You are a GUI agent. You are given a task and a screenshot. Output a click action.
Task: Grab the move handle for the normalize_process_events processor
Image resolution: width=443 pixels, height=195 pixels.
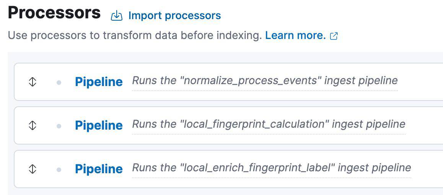(33, 81)
